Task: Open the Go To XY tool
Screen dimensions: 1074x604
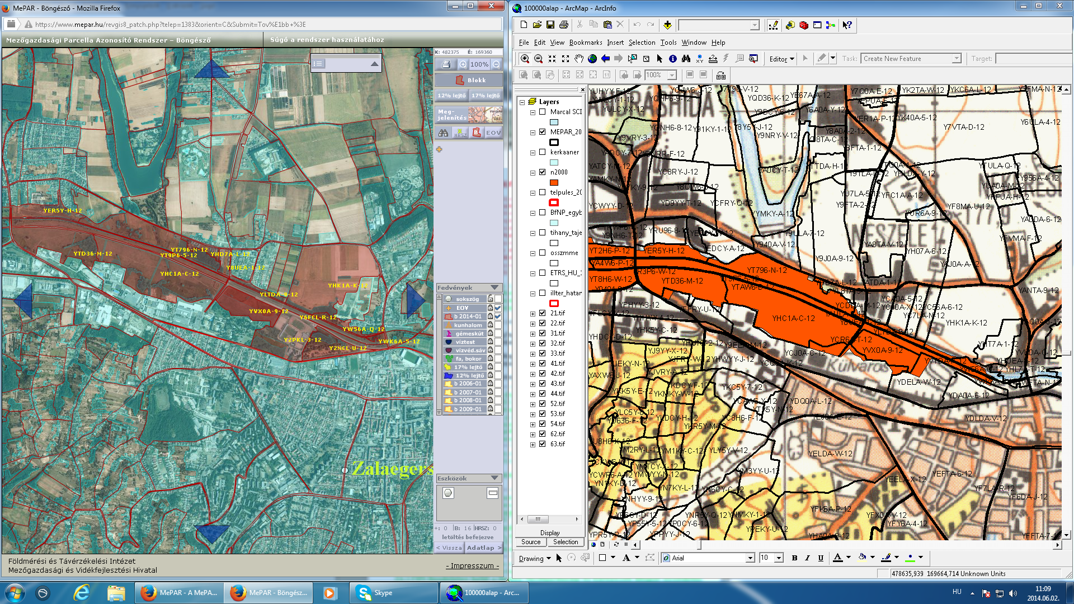Action: click(x=700, y=59)
